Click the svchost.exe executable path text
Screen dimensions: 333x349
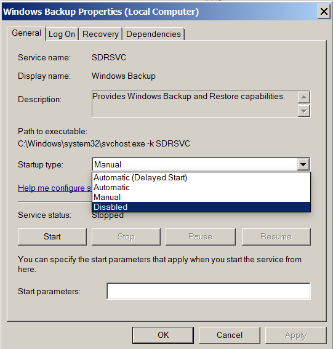(x=104, y=144)
